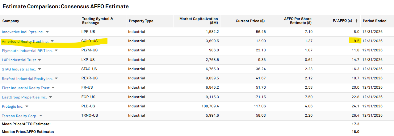This screenshot has width=394, height=136.
Task: Expand dropdown arrow beside Rexford Industrial Realty
Action: click(x=56, y=79)
